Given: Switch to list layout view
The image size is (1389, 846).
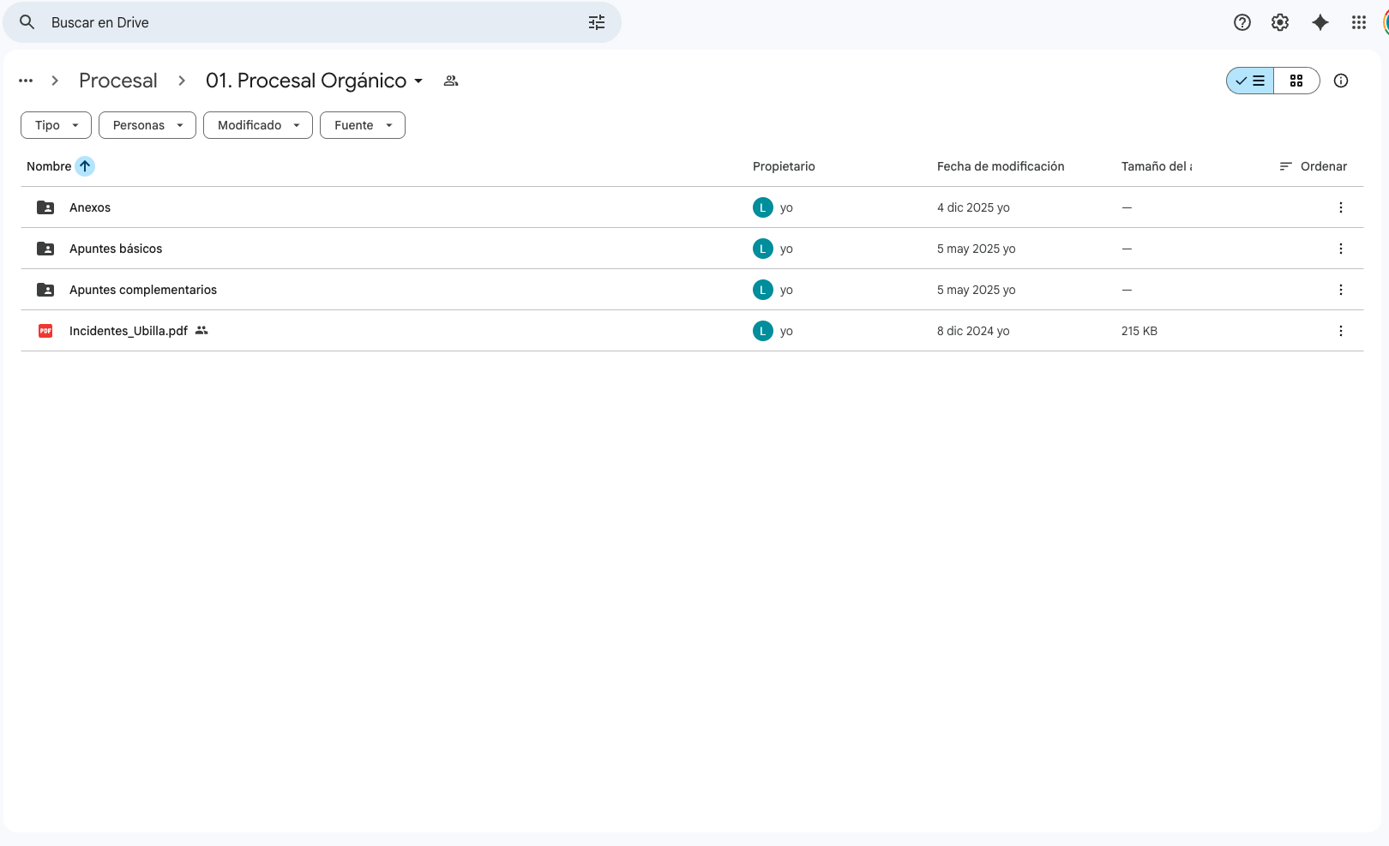Looking at the screenshot, I should 1250,81.
